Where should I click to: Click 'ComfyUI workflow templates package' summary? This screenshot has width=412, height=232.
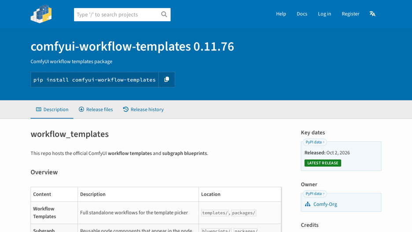[71, 62]
